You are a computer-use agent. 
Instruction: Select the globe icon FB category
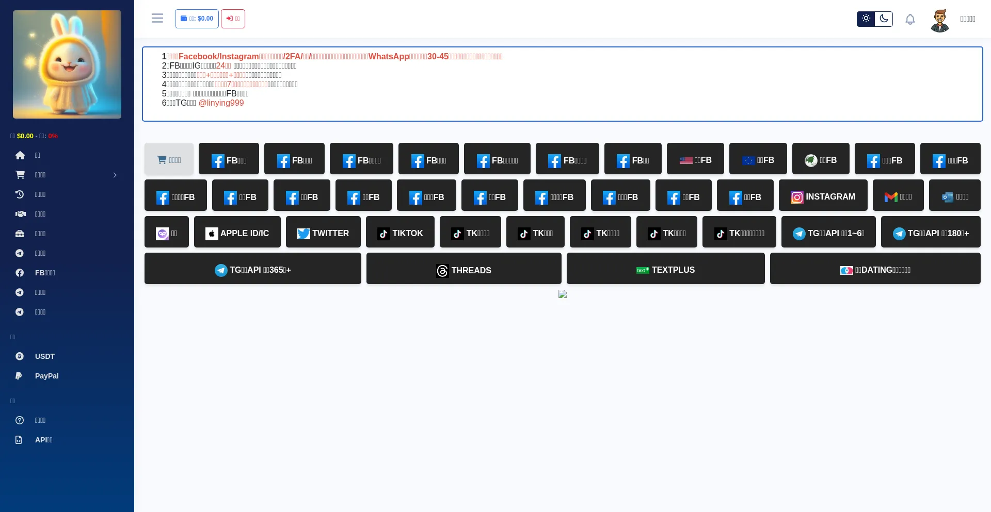pos(821,160)
